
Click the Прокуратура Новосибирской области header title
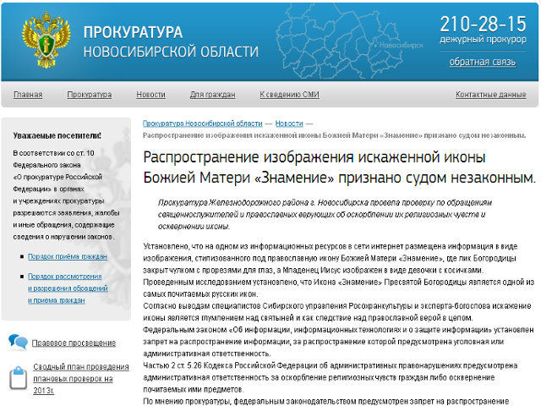[x=142, y=42]
